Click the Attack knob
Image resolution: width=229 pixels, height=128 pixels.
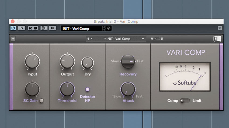pos(128,89)
